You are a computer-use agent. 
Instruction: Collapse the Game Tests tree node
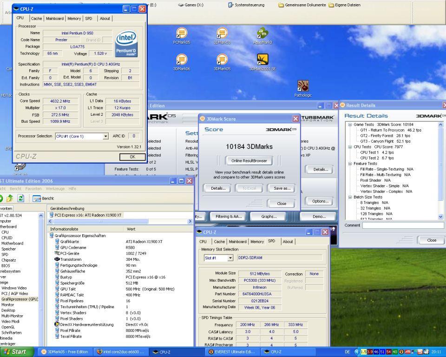point(350,125)
